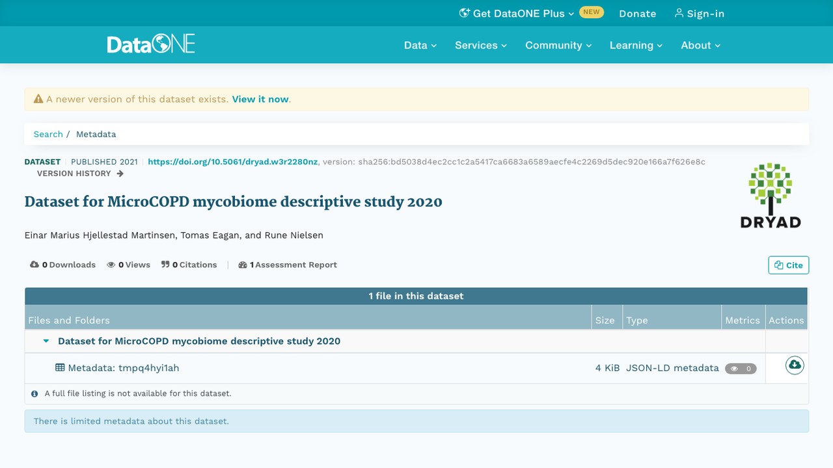Select the Metadata breadcrumb
The height and width of the screenshot is (468, 833).
pyautogui.click(x=96, y=134)
